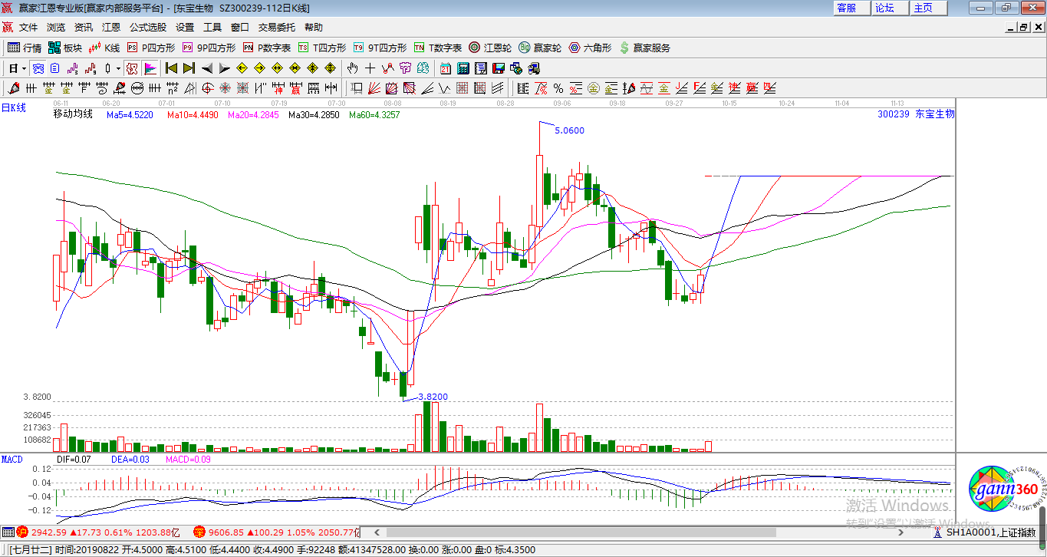Open 六角形 hexagon tool
Screen dimensions: 1047x557
pos(590,48)
